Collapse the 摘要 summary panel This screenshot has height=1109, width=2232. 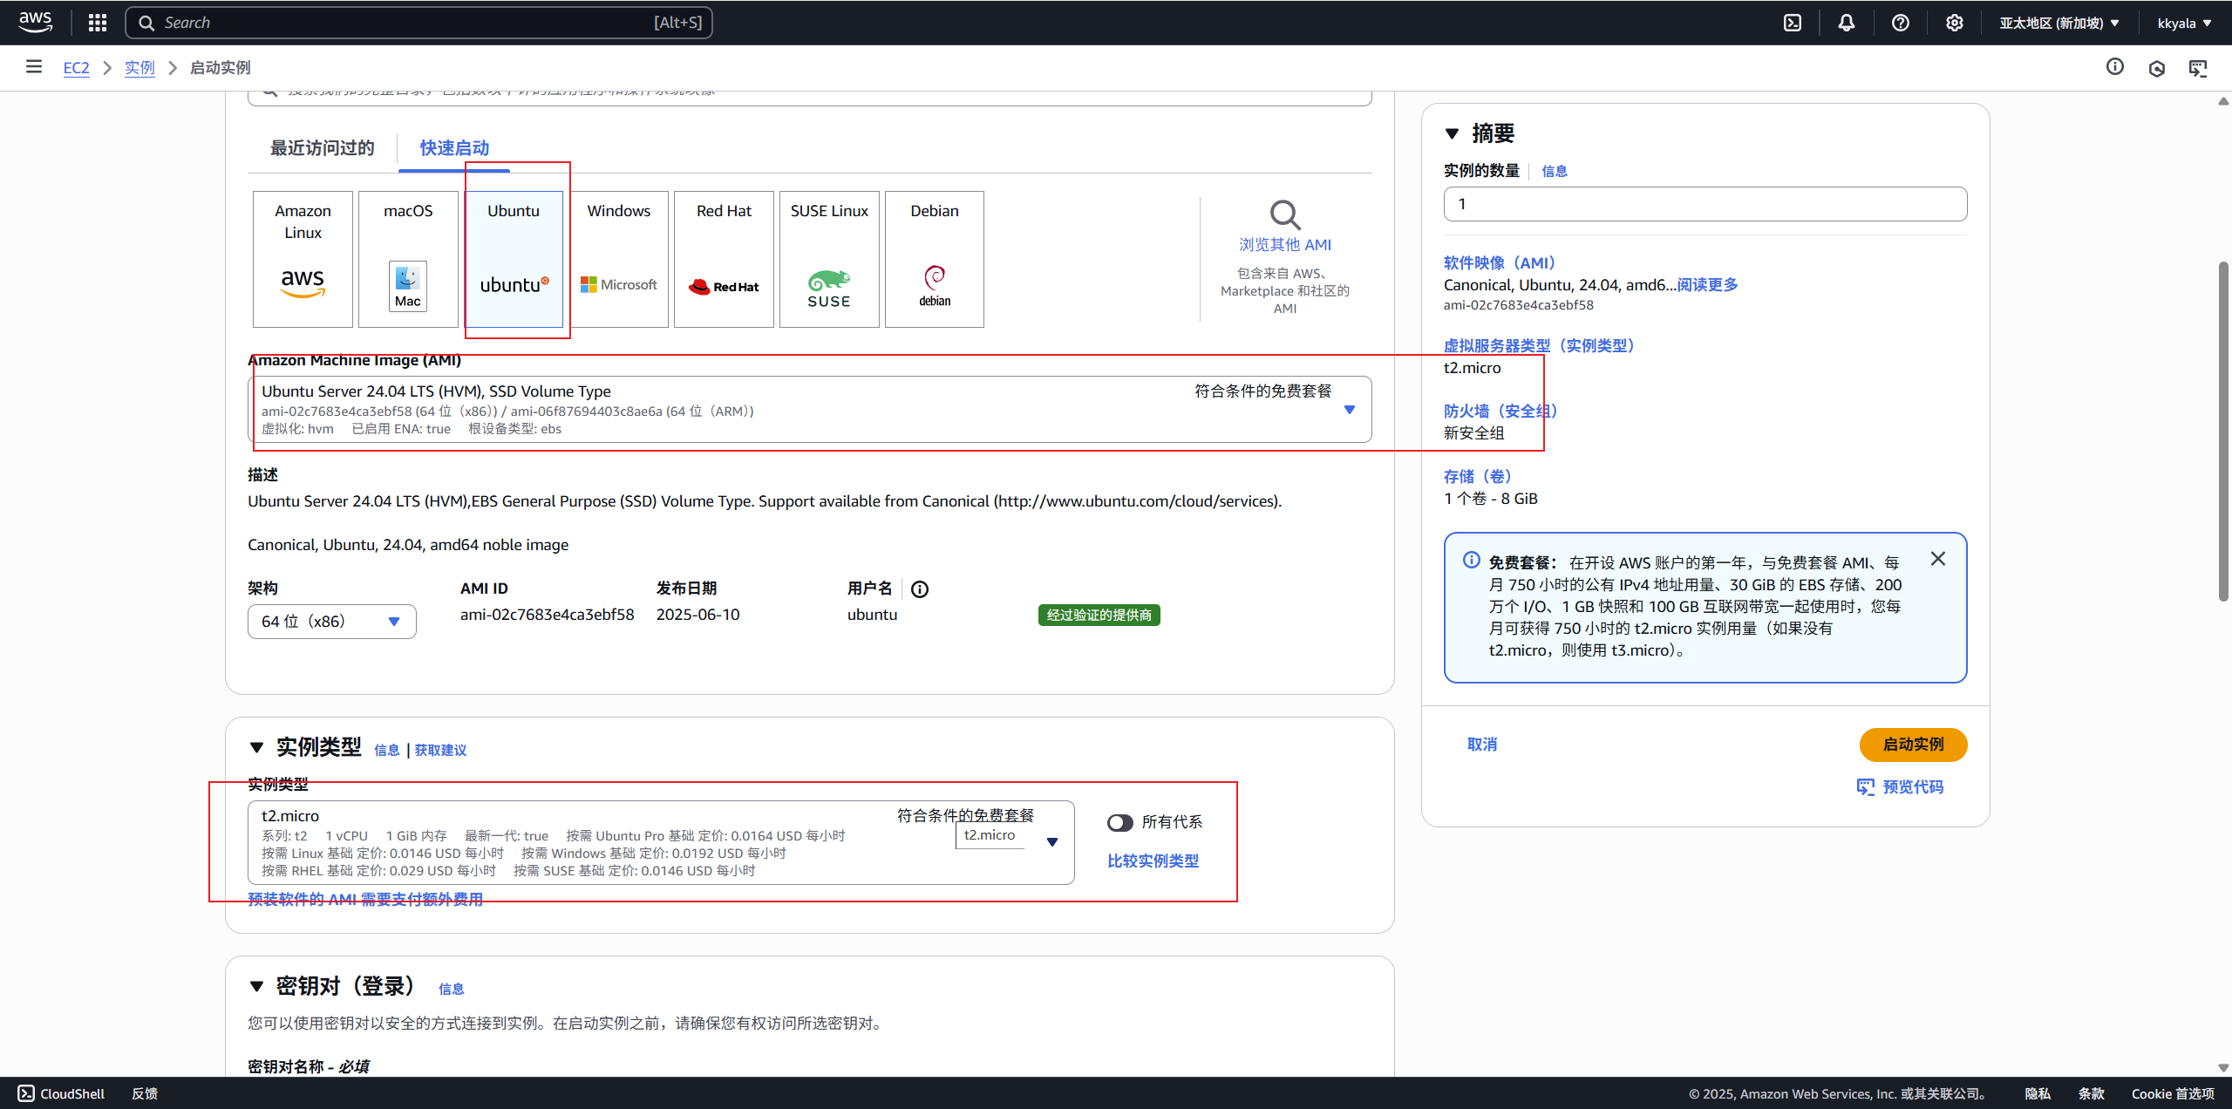tap(1452, 133)
